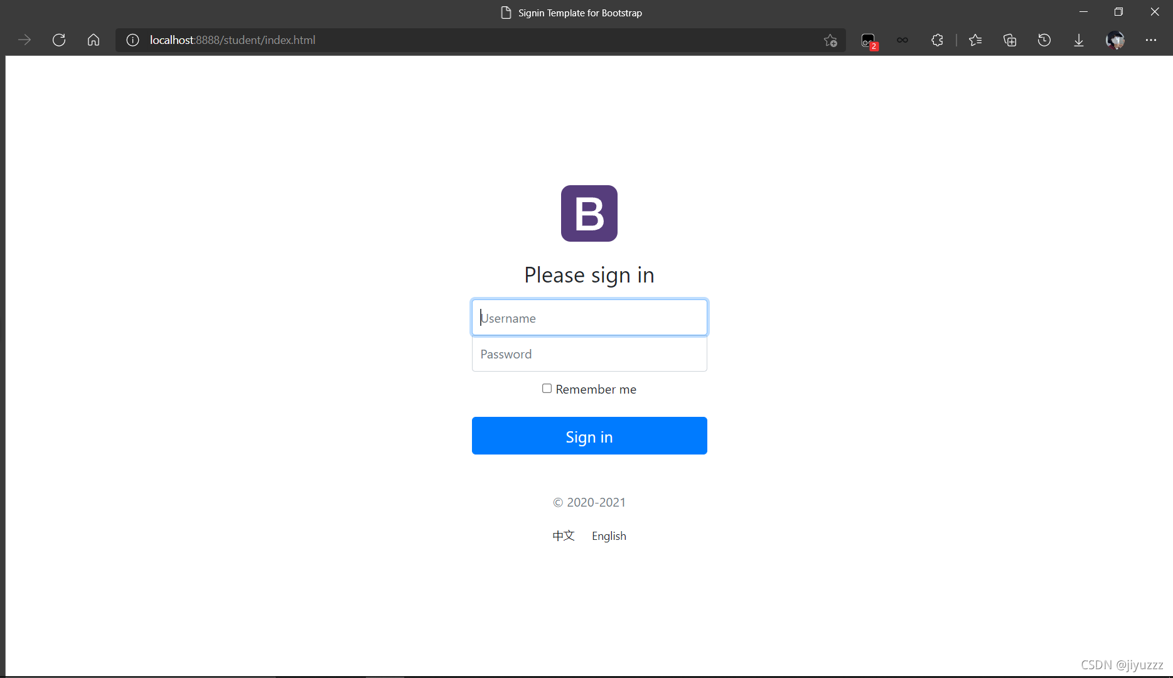Go to the browser home page
1173x678 pixels.
click(x=94, y=40)
